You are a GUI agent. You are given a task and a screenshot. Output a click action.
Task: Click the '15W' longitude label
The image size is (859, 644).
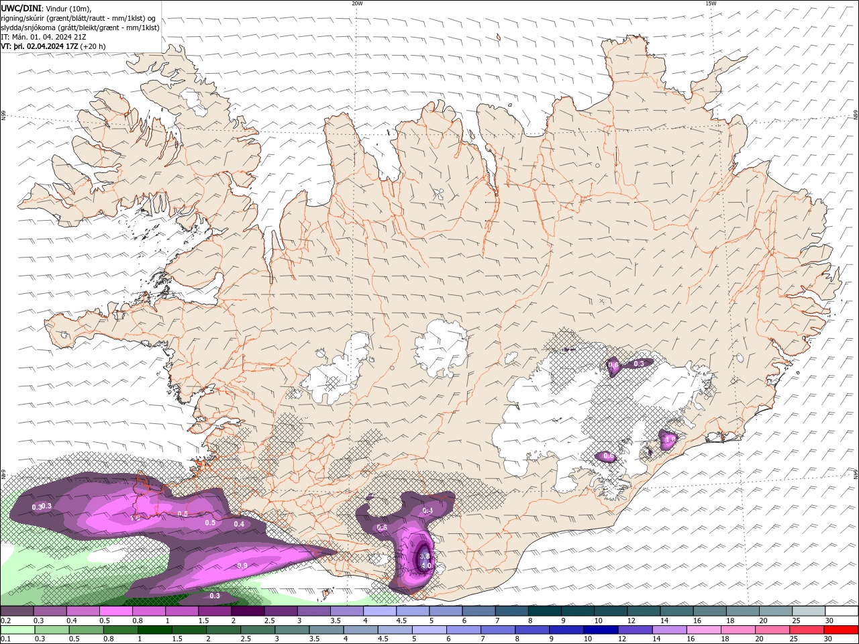(711, 3)
